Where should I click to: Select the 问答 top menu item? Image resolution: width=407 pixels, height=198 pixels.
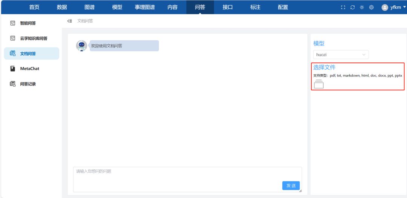[x=200, y=7]
